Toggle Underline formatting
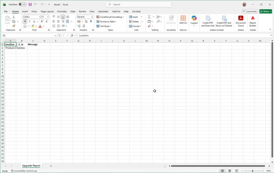The image size is (274, 173). tap(34, 22)
